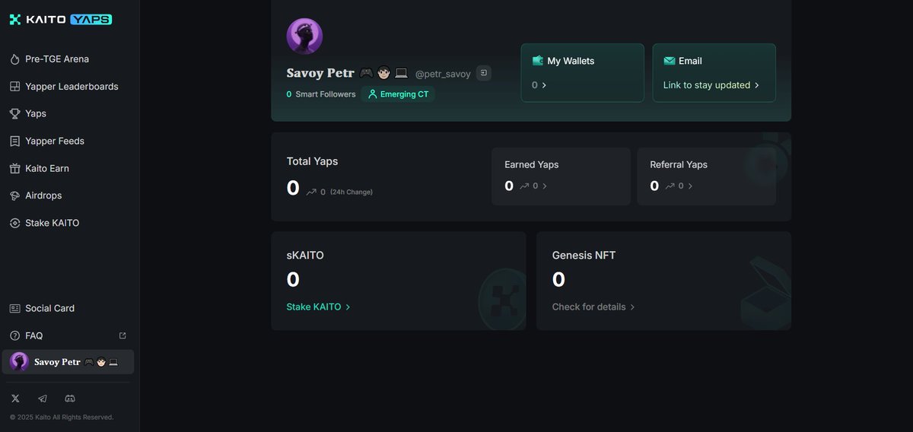The height and width of the screenshot is (432, 913).
Task: Click the Referral Yaps trend arrow icon
Action: point(670,186)
